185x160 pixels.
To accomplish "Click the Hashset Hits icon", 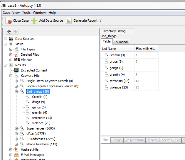I will (16, 149).
